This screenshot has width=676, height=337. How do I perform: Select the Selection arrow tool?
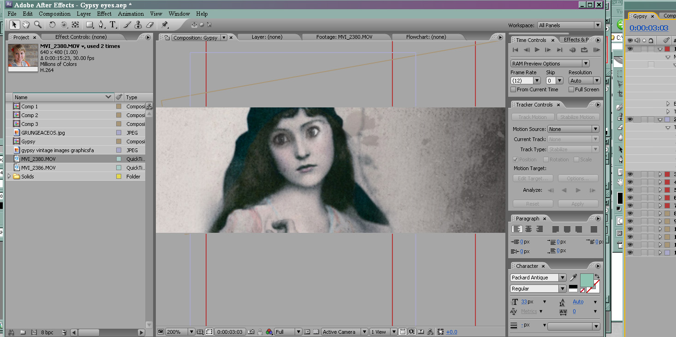(x=14, y=25)
